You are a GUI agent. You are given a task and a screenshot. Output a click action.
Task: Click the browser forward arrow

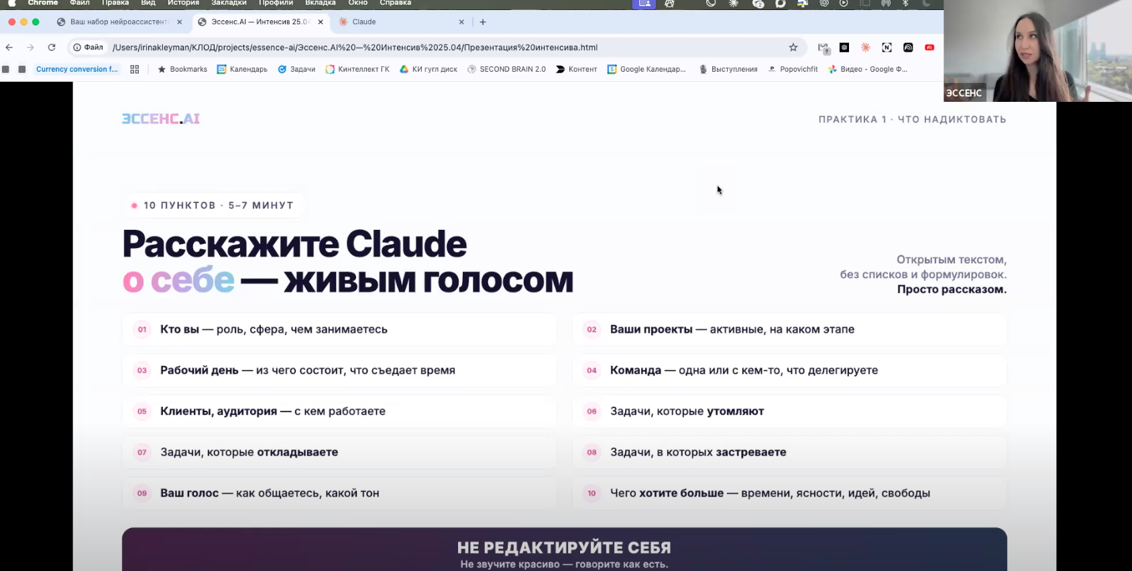click(30, 48)
